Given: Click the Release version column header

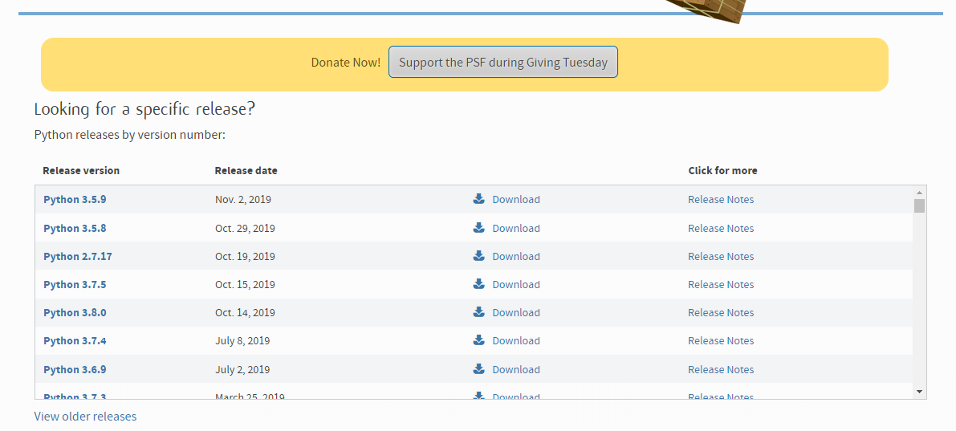Looking at the screenshot, I should click(x=81, y=170).
